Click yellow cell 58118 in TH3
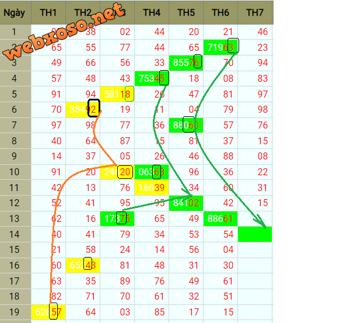Image resolution: width=343 pixels, height=323 pixels. point(117,94)
